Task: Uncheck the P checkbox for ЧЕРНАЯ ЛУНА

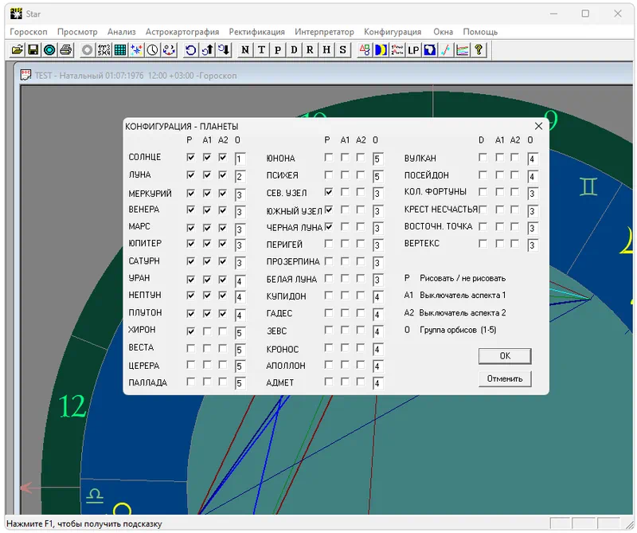Action: (328, 226)
